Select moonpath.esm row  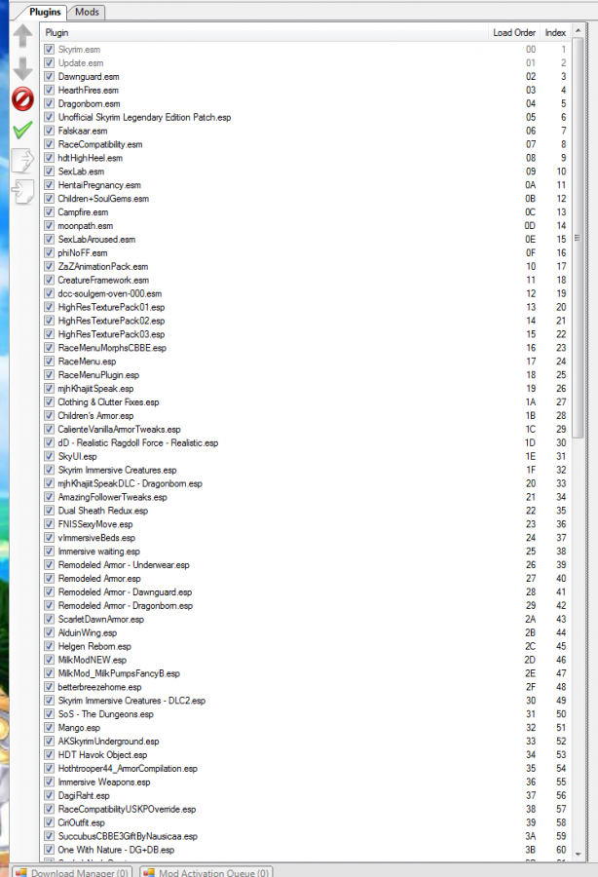[x=306, y=225]
